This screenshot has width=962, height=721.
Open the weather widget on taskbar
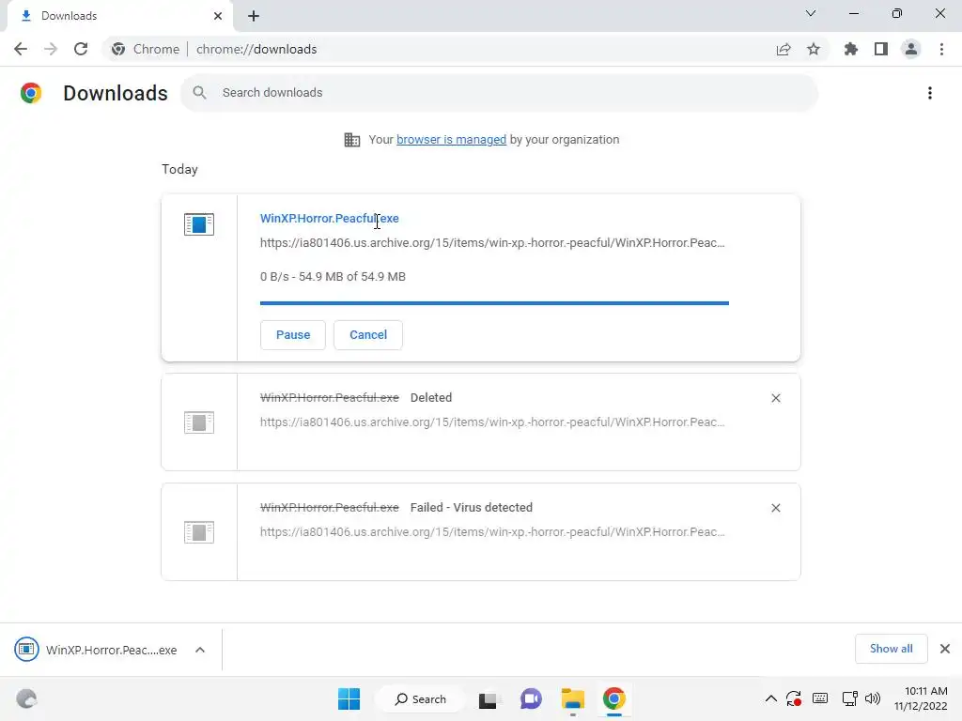26,698
